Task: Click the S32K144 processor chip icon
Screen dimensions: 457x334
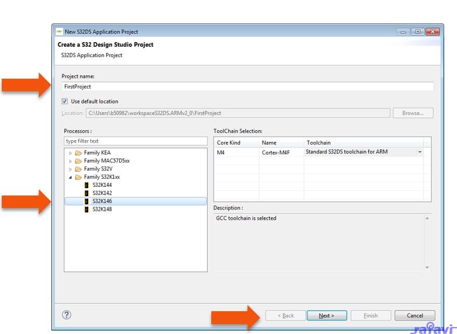Action: pyautogui.click(x=86, y=185)
